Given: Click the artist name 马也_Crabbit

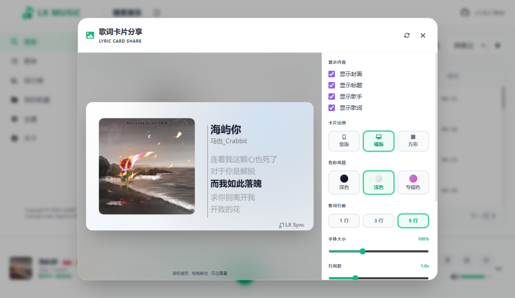Looking at the screenshot, I should coord(228,141).
